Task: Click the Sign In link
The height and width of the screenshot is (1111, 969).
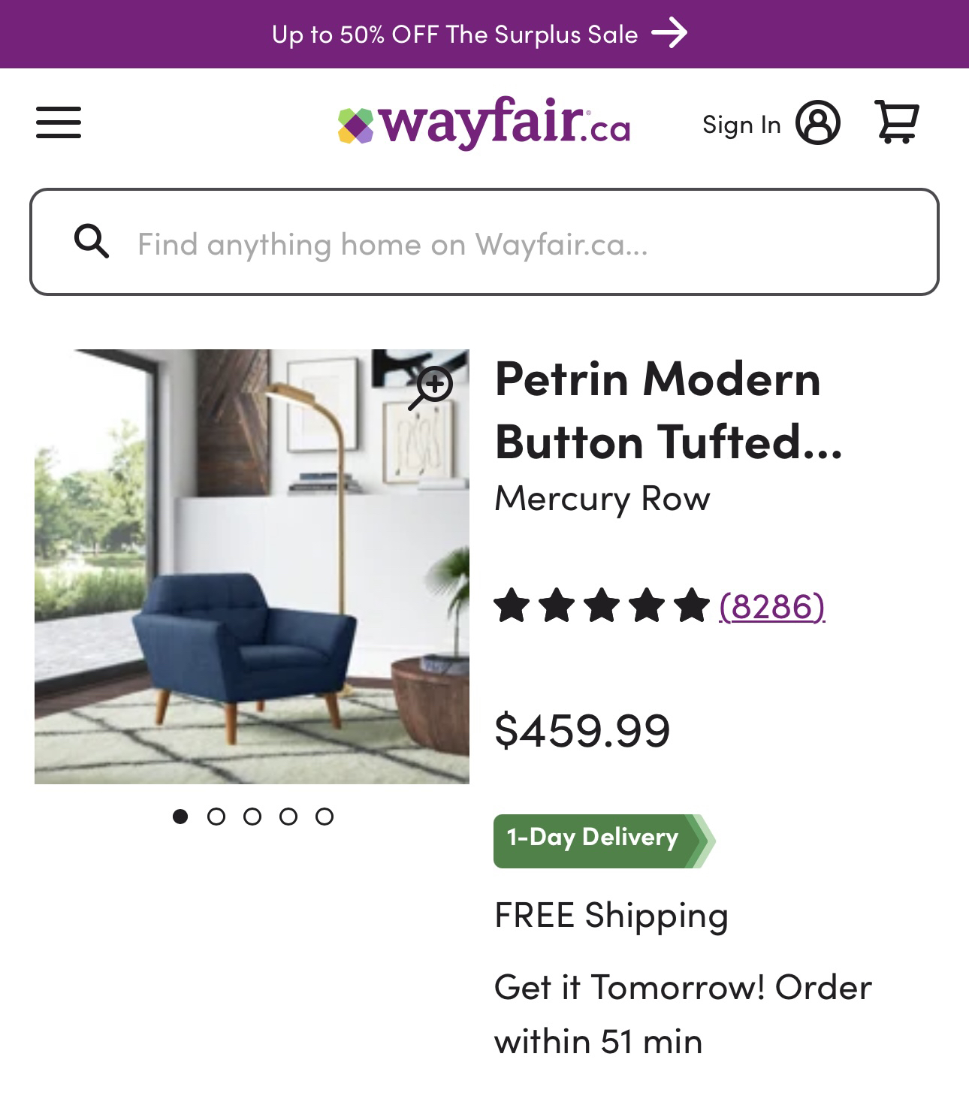Action: click(741, 124)
